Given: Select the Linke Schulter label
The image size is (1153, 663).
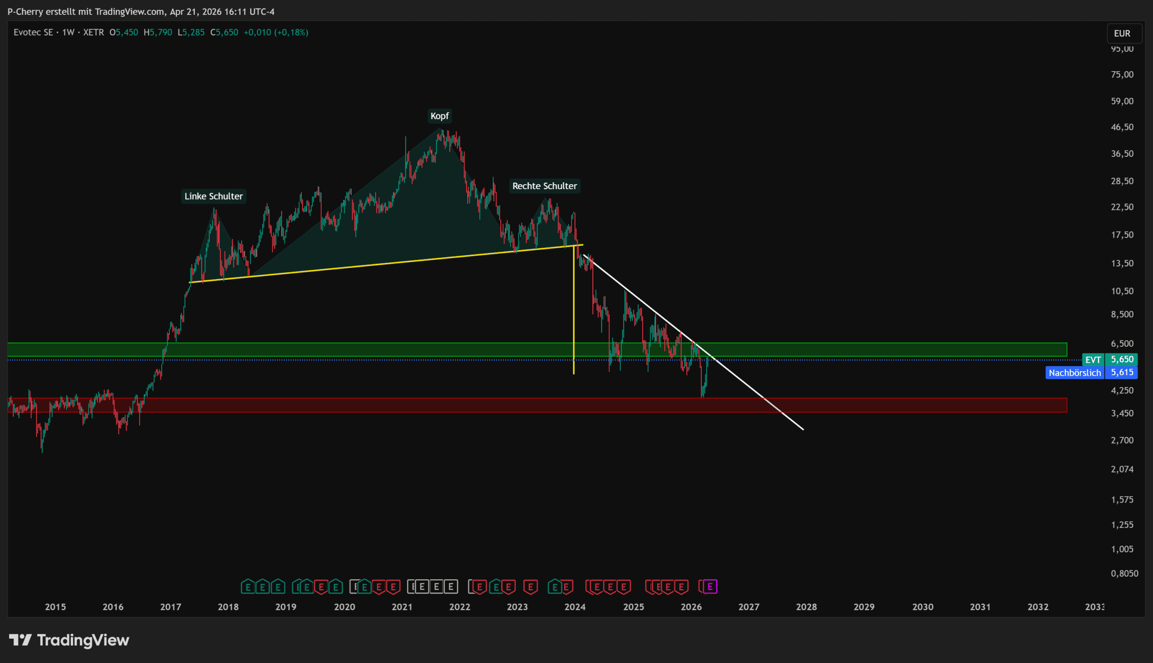Looking at the screenshot, I should 213,196.
